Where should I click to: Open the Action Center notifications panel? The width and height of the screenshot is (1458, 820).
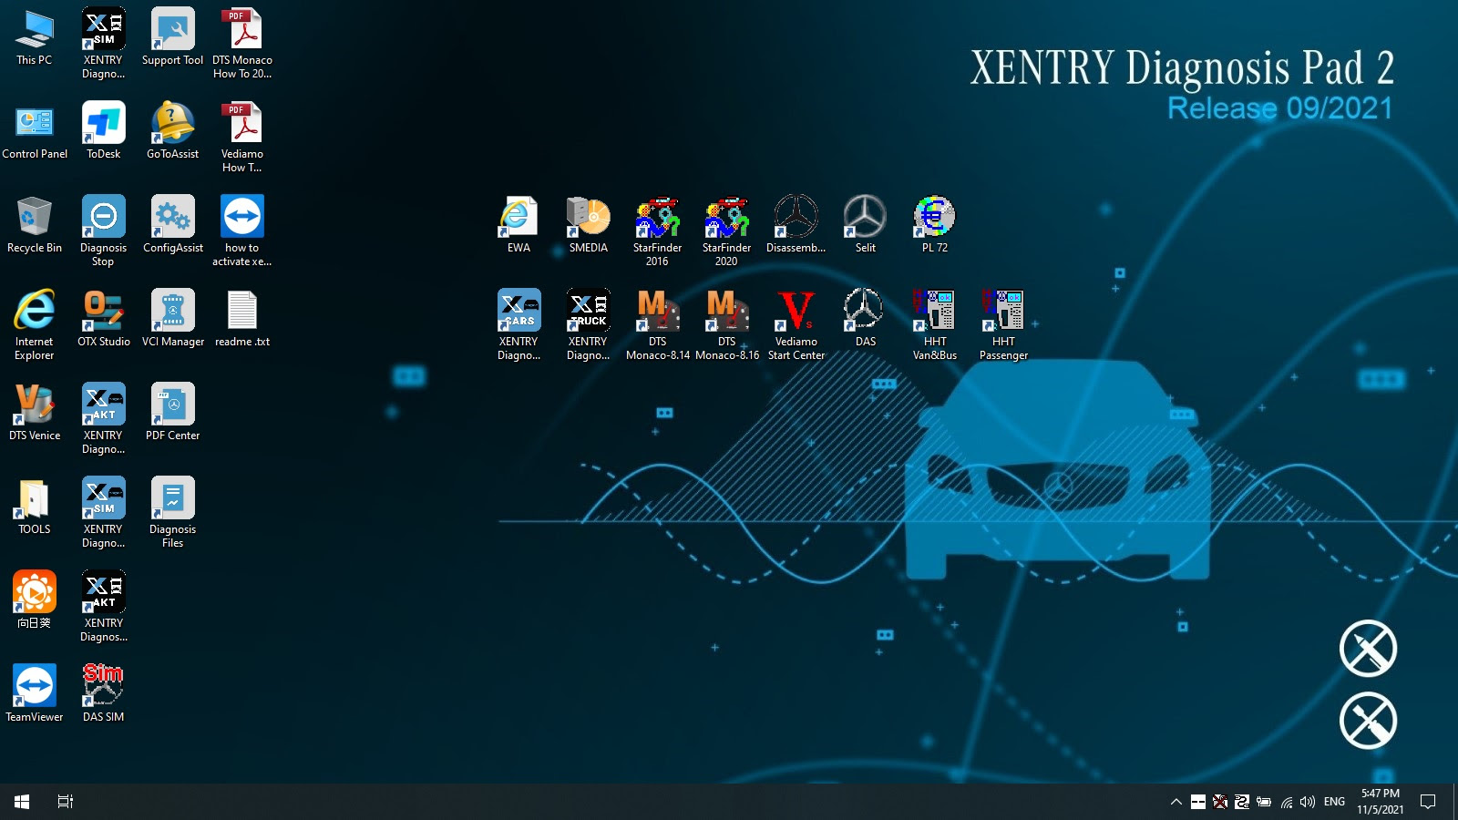(1431, 802)
